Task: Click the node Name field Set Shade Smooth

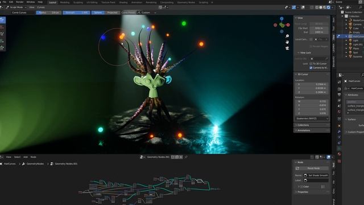Action: (316, 175)
